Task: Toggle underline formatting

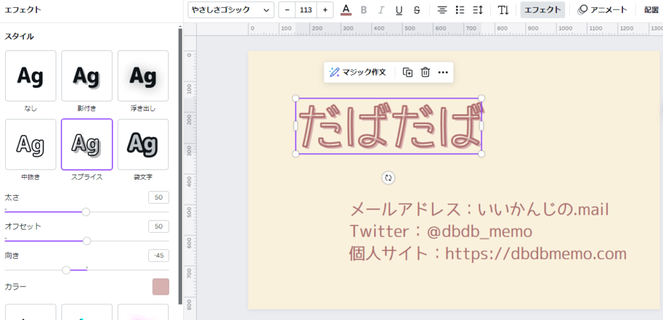Action: (399, 10)
